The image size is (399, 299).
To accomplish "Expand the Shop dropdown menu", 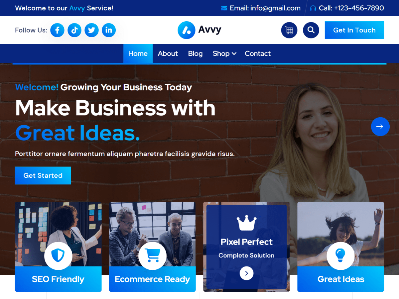I will click(x=224, y=53).
